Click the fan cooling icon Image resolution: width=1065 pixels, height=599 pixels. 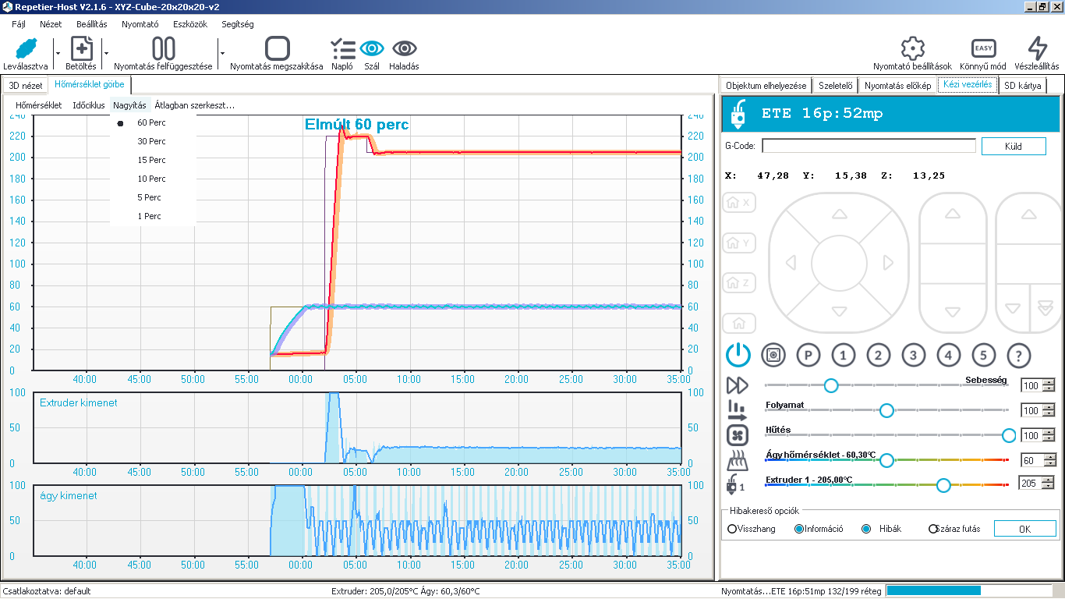click(x=737, y=435)
